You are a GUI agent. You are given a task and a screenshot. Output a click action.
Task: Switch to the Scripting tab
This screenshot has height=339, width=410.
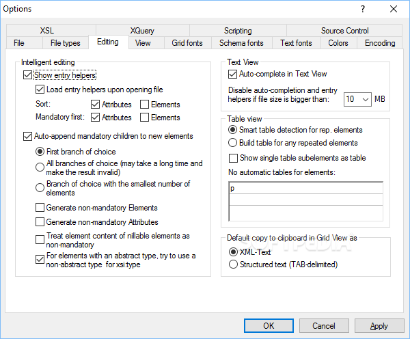[x=238, y=31]
